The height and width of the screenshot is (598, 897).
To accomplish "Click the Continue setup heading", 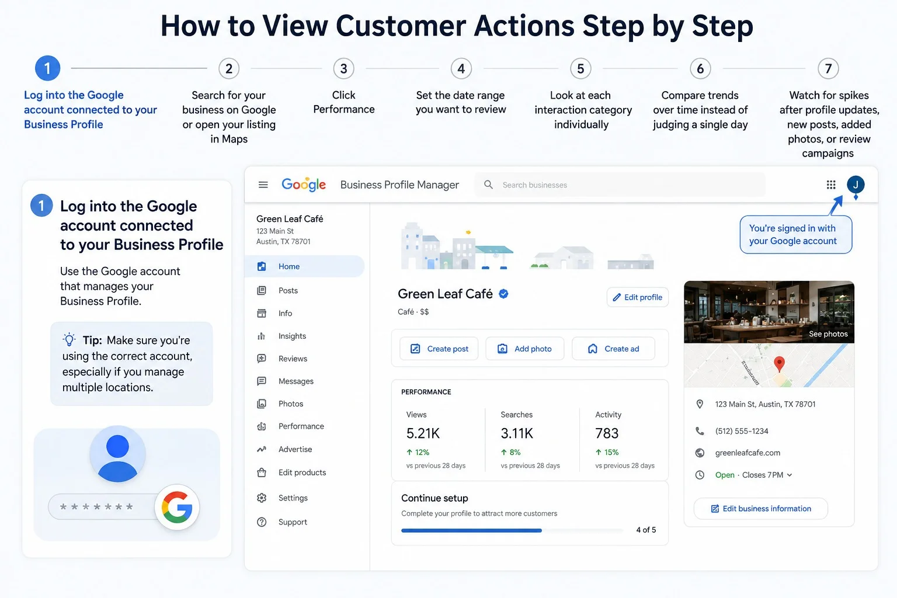I will click(x=434, y=498).
